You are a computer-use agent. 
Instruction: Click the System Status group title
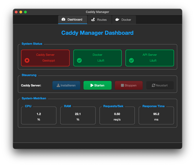tap(32, 44)
